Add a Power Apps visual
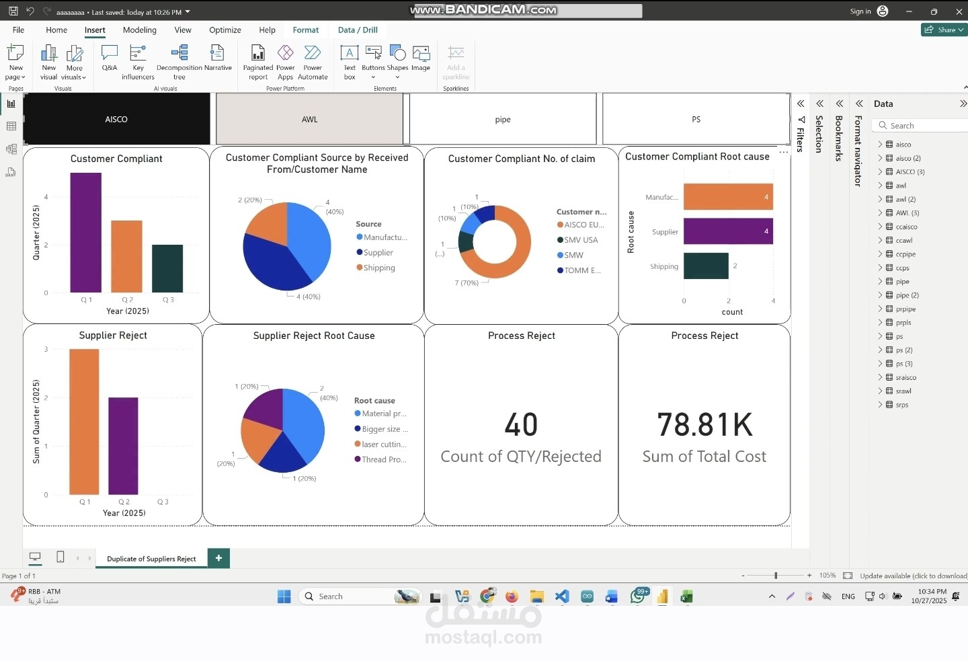968x661 pixels. tap(286, 62)
